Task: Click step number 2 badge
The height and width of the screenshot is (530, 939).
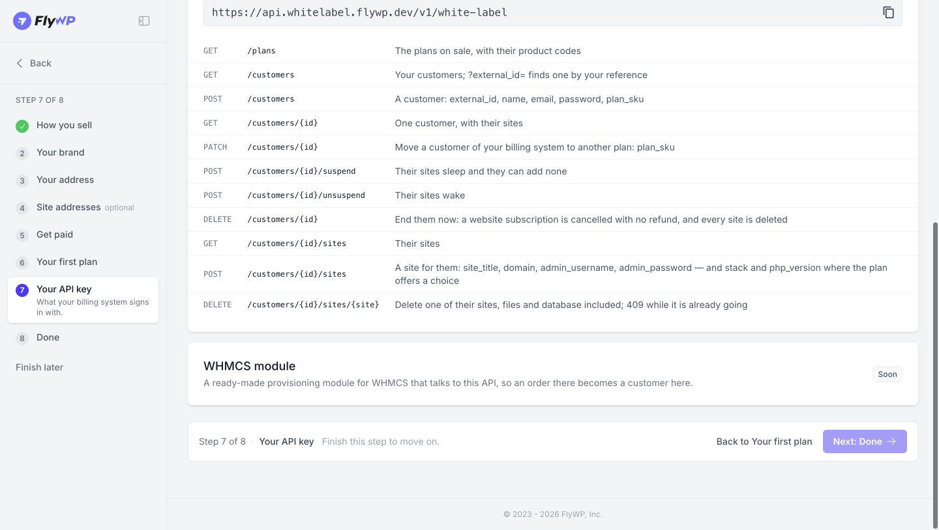Action: pos(22,153)
